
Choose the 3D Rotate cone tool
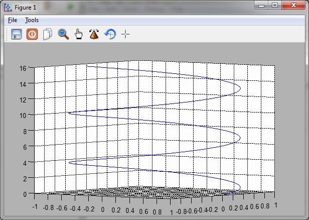pos(94,35)
